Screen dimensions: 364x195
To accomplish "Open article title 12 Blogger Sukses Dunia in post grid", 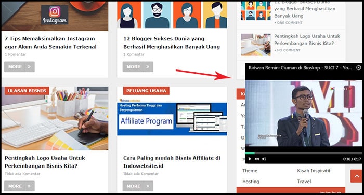I will pyautogui.click(x=172, y=43).
